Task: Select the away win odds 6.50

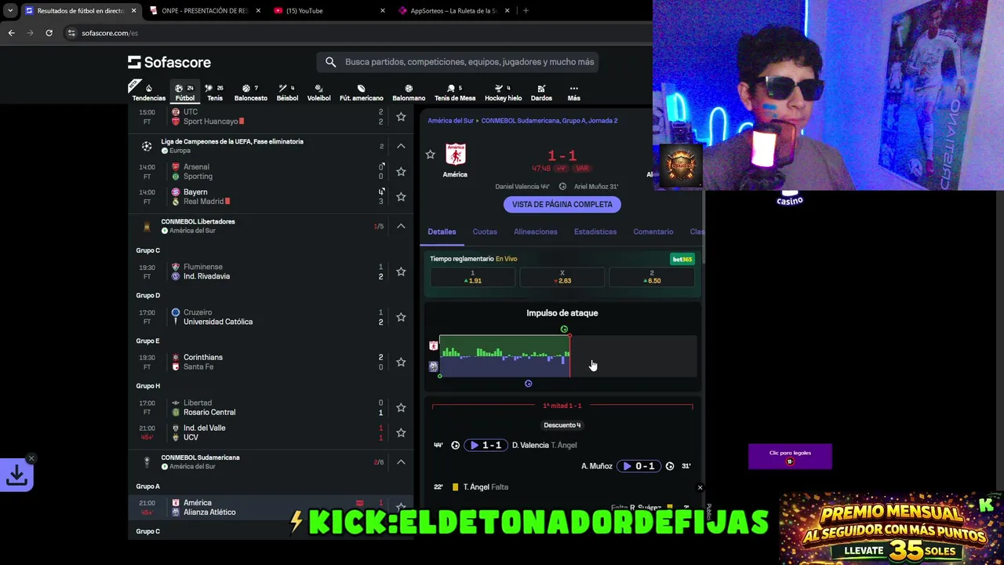Action: (x=652, y=277)
